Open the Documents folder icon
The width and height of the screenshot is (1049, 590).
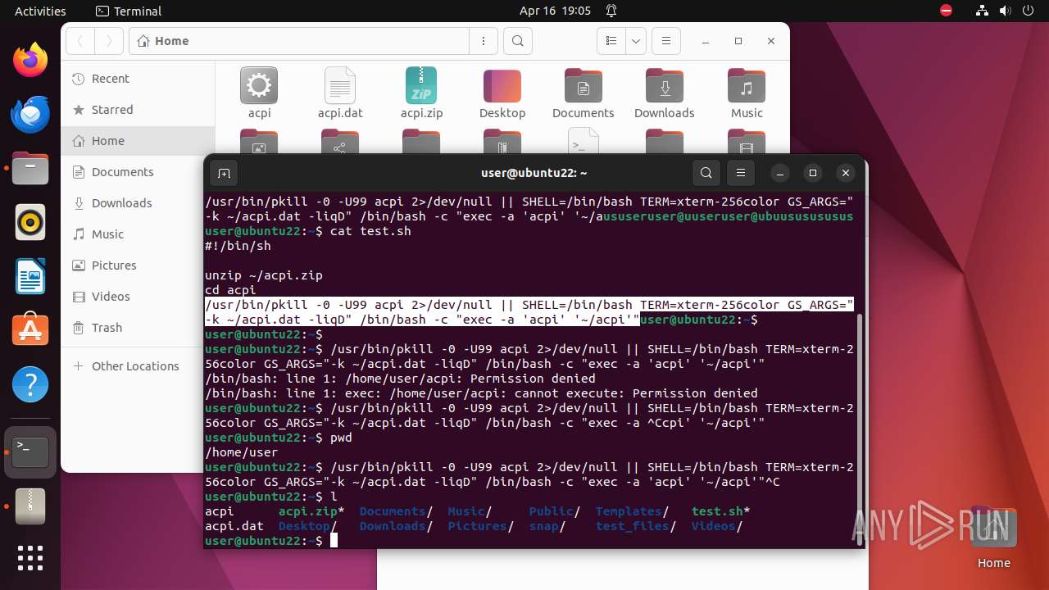click(x=583, y=94)
